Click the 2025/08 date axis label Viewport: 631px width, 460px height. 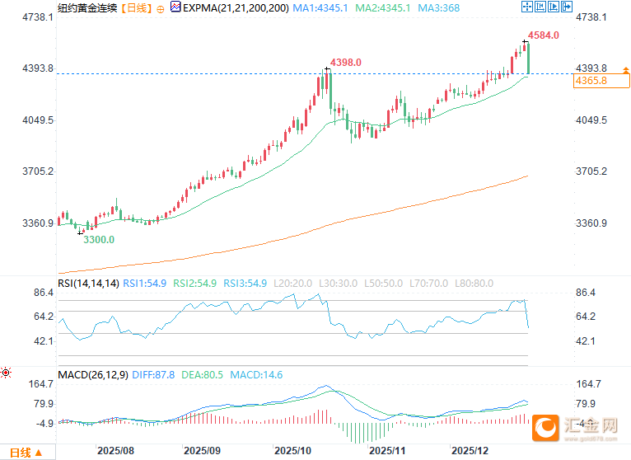[115, 450]
